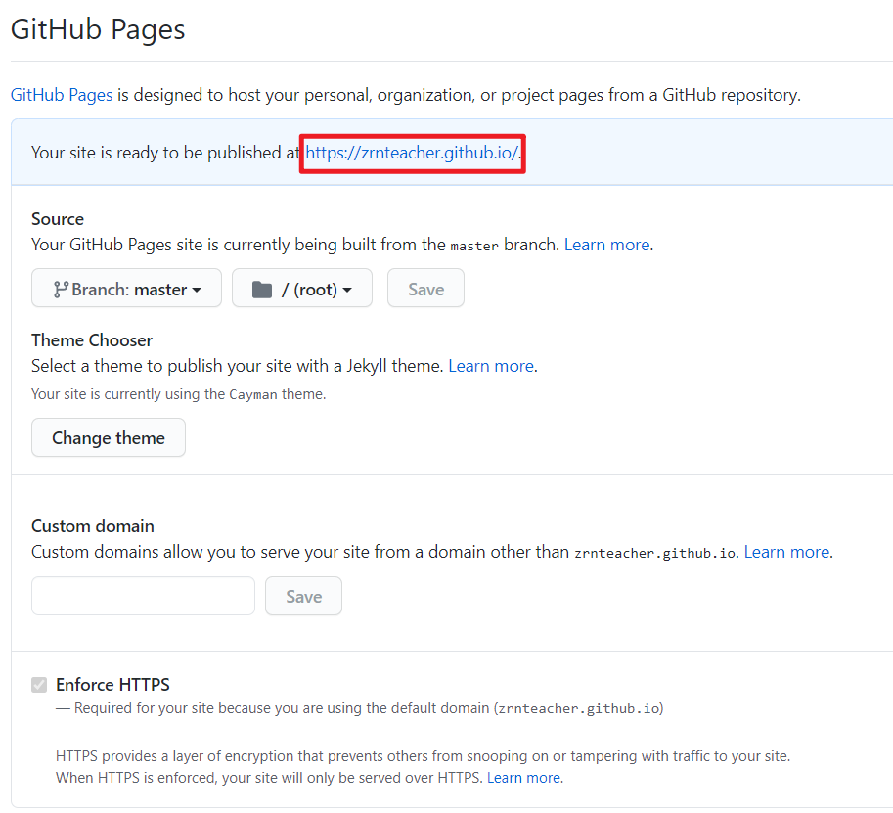Click Save next to the source folder dropdown
The height and width of the screenshot is (813, 893).
coord(425,289)
